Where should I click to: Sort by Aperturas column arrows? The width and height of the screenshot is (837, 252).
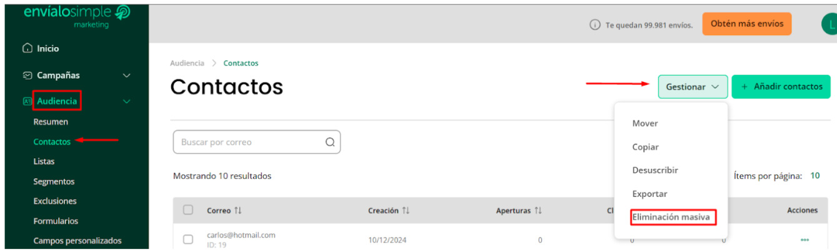pyautogui.click(x=538, y=211)
